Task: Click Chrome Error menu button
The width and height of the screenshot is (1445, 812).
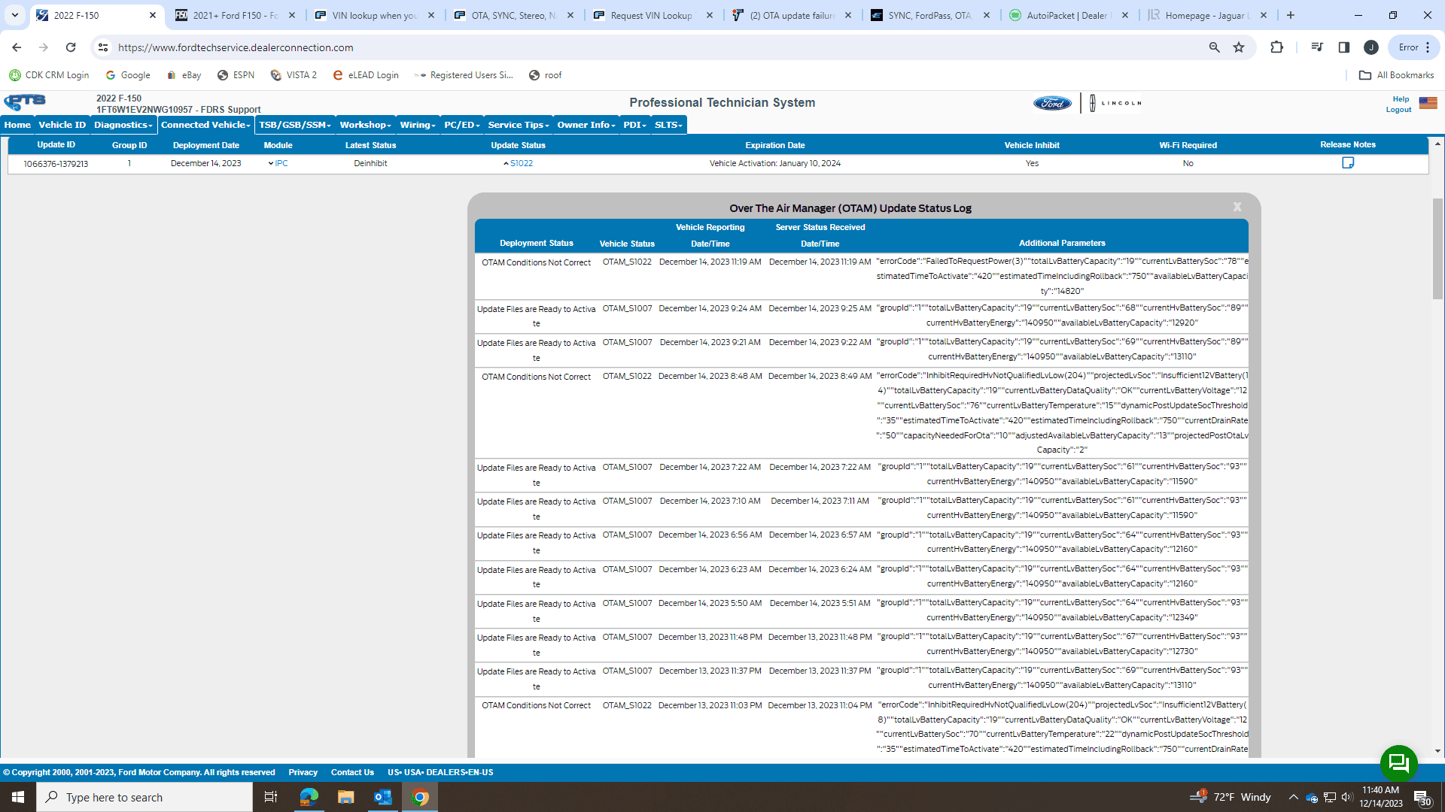Action: 1413,47
